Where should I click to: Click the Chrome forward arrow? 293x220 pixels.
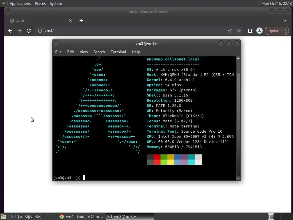[x=19, y=31]
